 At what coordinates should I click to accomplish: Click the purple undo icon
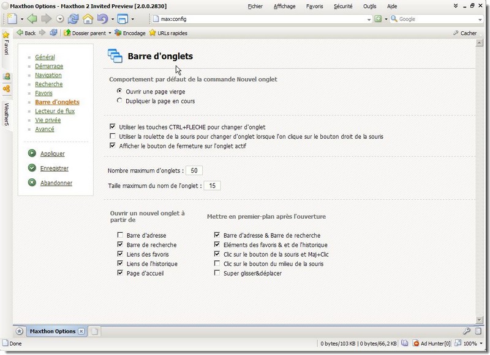pyautogui.click(x=102, y=19)
